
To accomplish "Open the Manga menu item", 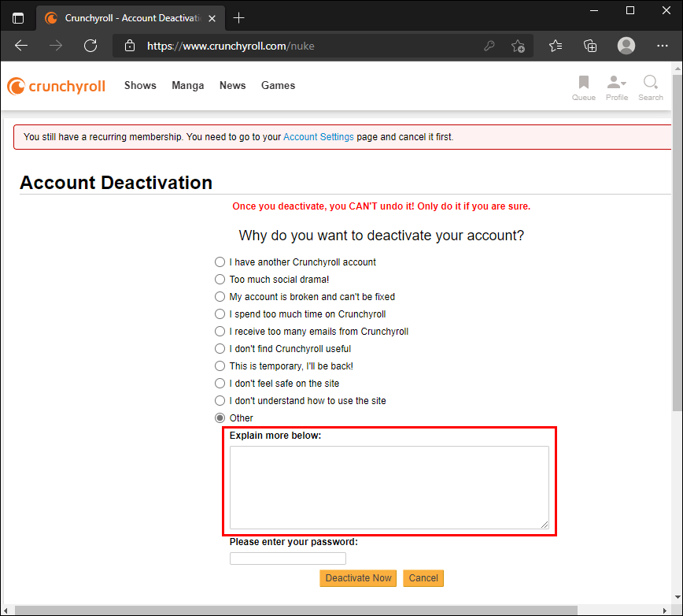I will (x=187, y=86).
